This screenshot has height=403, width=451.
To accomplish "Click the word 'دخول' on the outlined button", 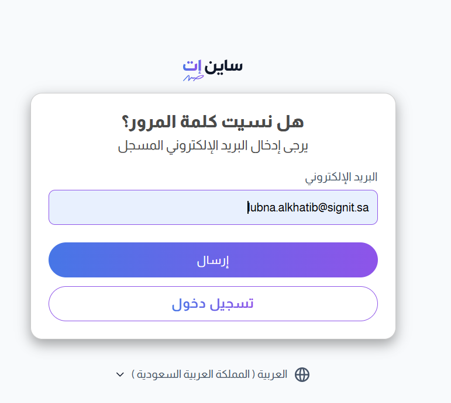I will 188,304.
